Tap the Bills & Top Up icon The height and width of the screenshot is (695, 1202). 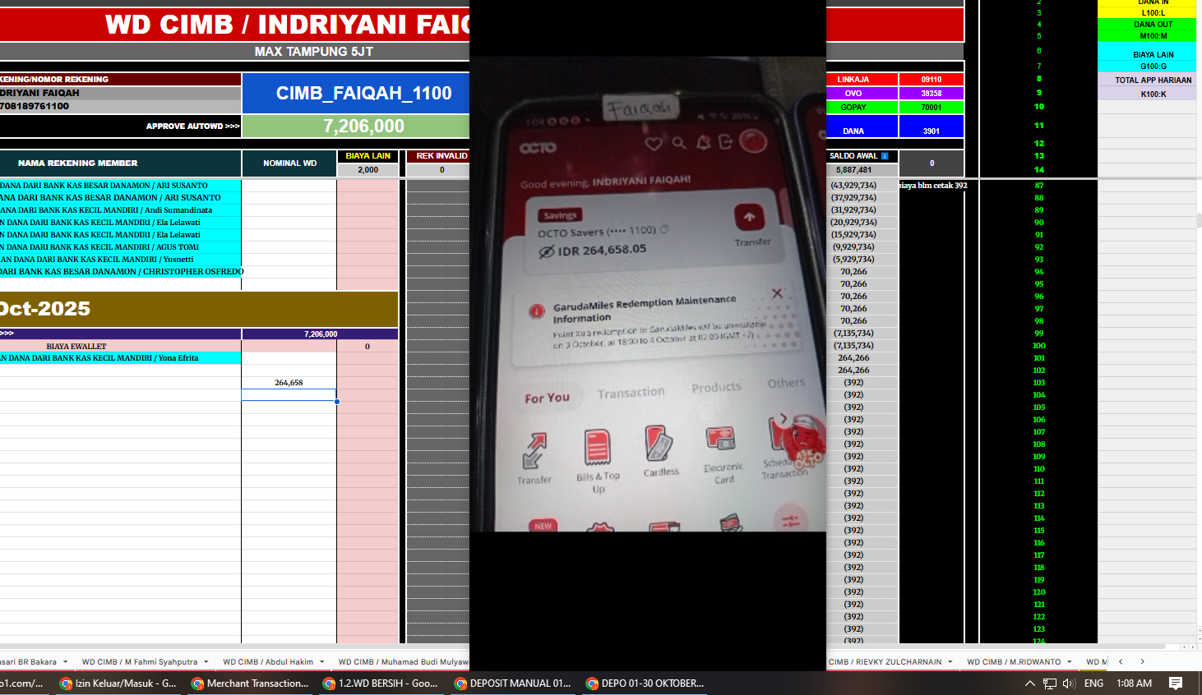click(x=598, y=448)
